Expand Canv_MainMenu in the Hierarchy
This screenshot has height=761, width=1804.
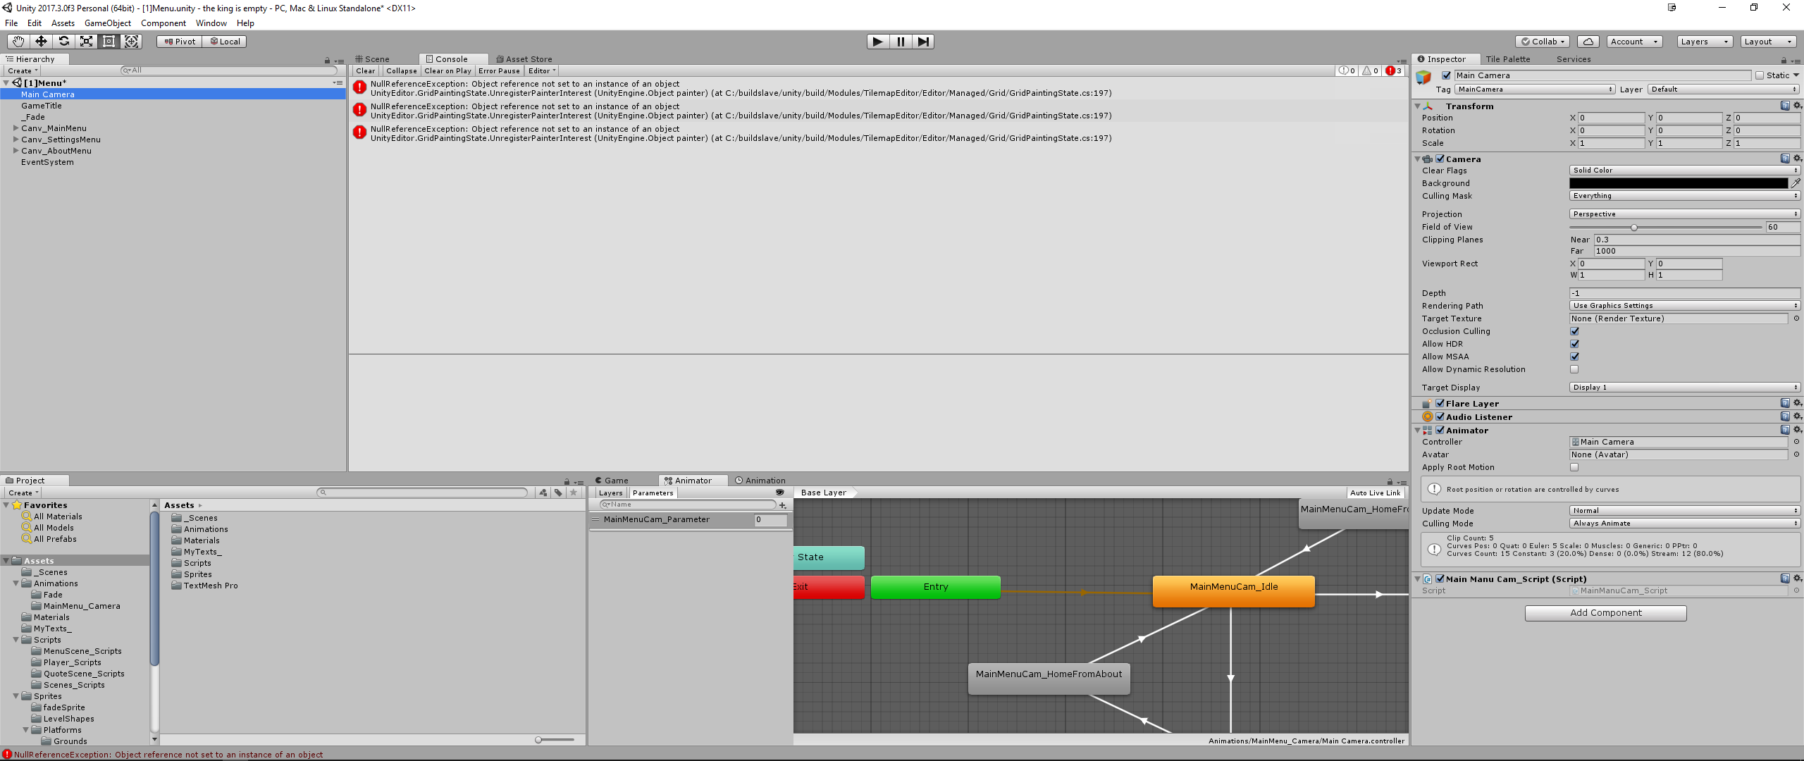[16, 128]
